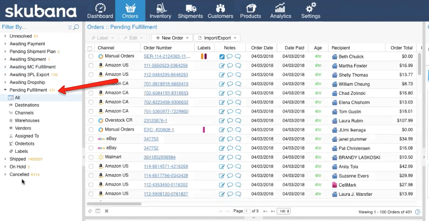Viewport: 429px width, 221px height.
Task: Check the Martha Fowler order row checkbox
Action: [91, 66]
